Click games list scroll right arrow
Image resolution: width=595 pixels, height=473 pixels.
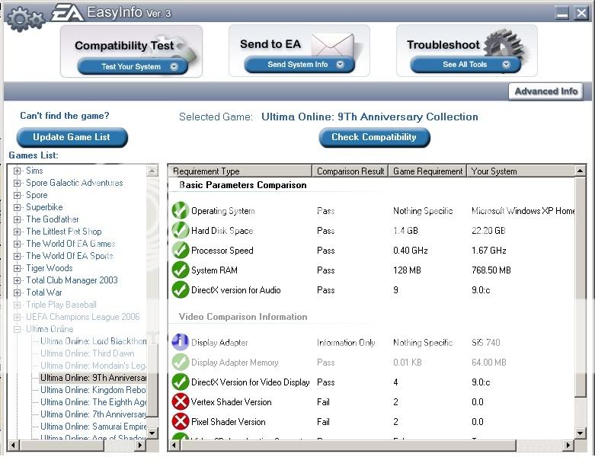tap(140, 445)
